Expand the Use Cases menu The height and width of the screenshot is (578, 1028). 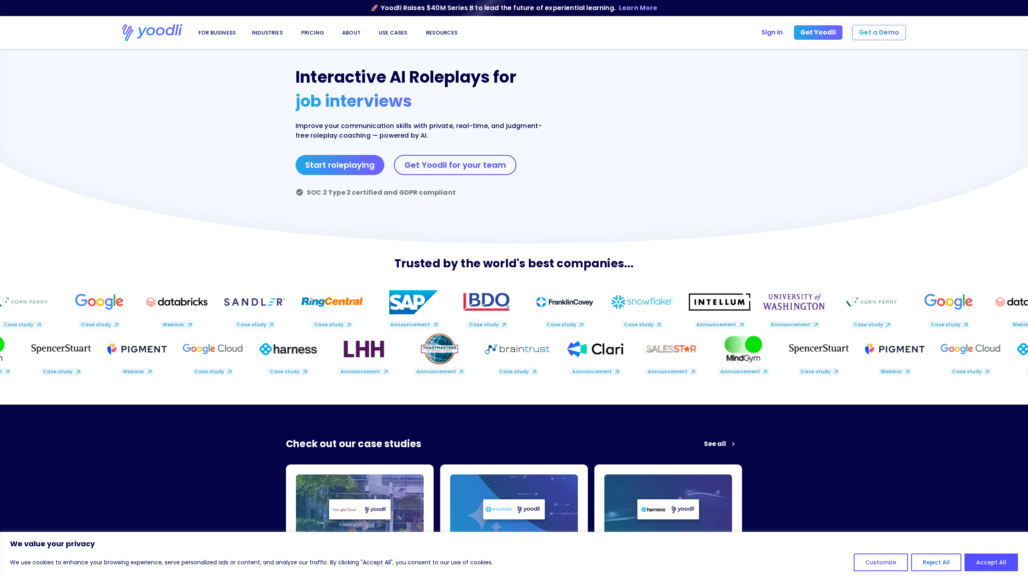pyautogui.click(x=393, y=33)
